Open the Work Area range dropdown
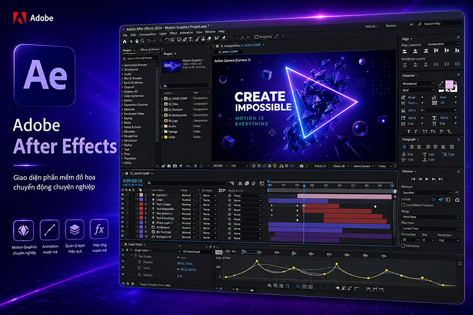The width and height of the screenshot is (473, 315). (430, 217)
